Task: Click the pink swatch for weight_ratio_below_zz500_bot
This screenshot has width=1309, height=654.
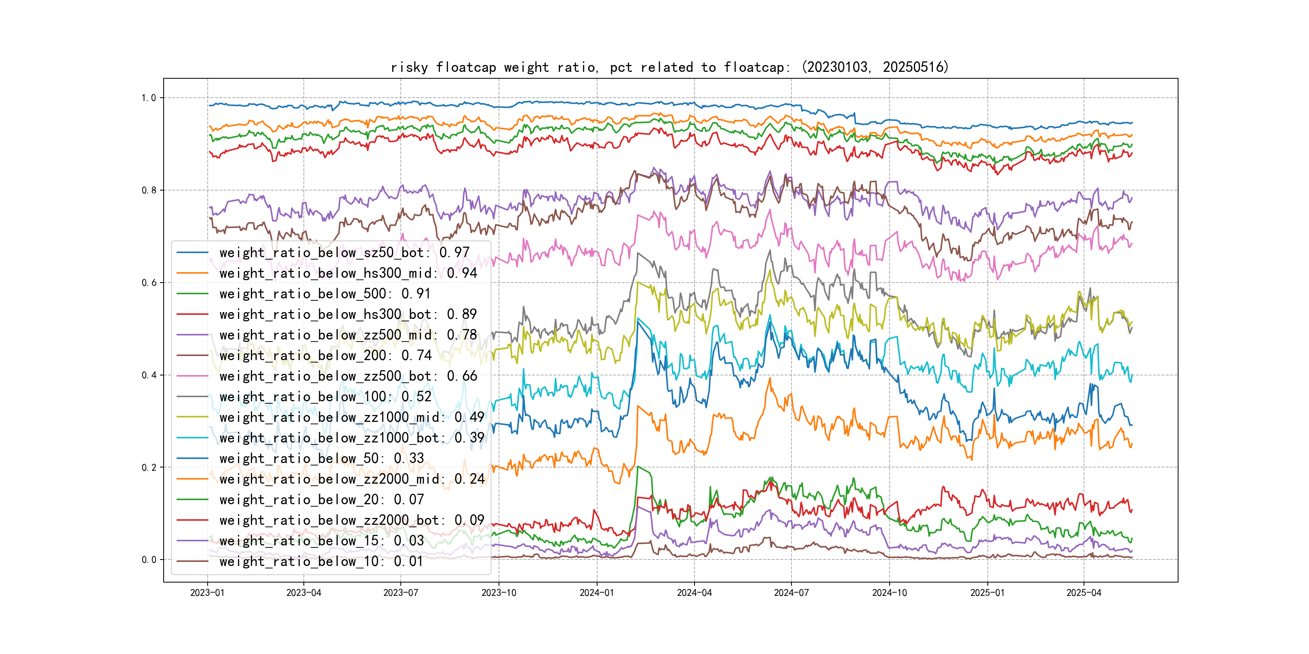Action: (x=192, y=376)
